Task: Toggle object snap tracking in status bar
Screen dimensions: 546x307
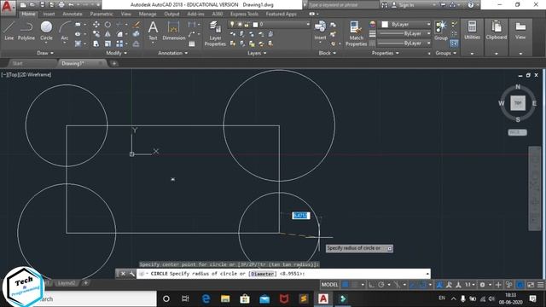Action: pyautogui.click(x=413, y=285)
